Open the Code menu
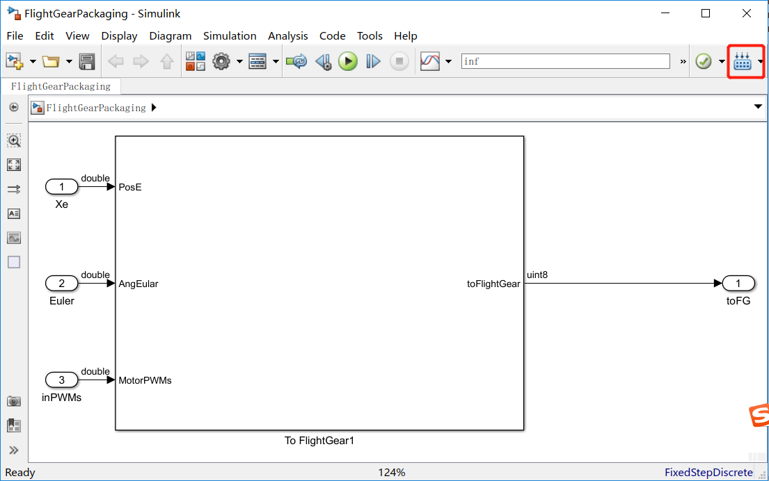 [x=333, y=35]
